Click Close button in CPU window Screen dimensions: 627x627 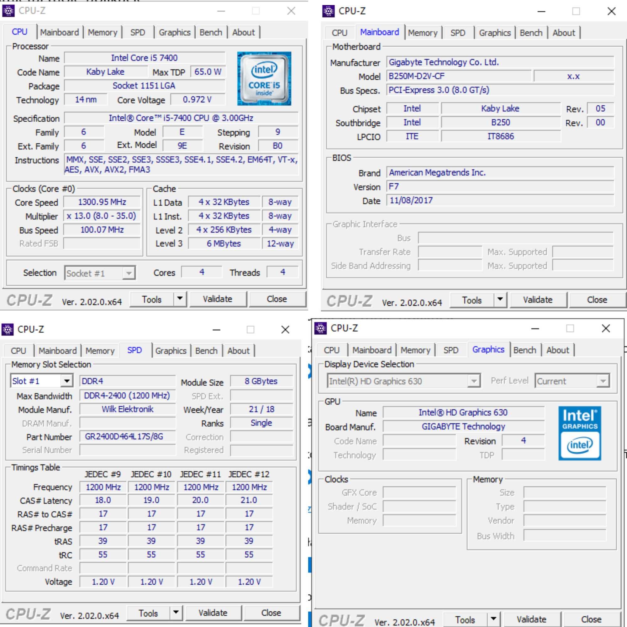point(277,299)
